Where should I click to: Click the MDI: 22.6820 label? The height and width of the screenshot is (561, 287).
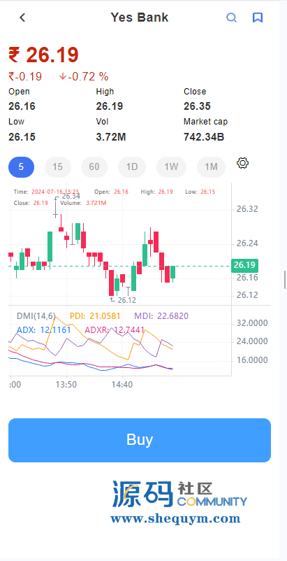pyautogui.click(x=161, y=316)
